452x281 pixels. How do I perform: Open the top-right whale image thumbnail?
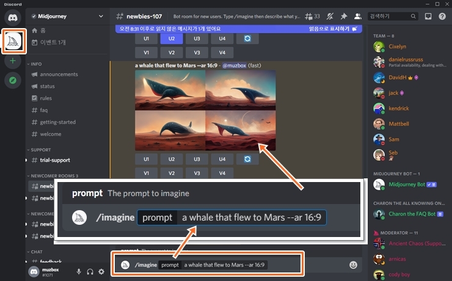click(241, 90)
